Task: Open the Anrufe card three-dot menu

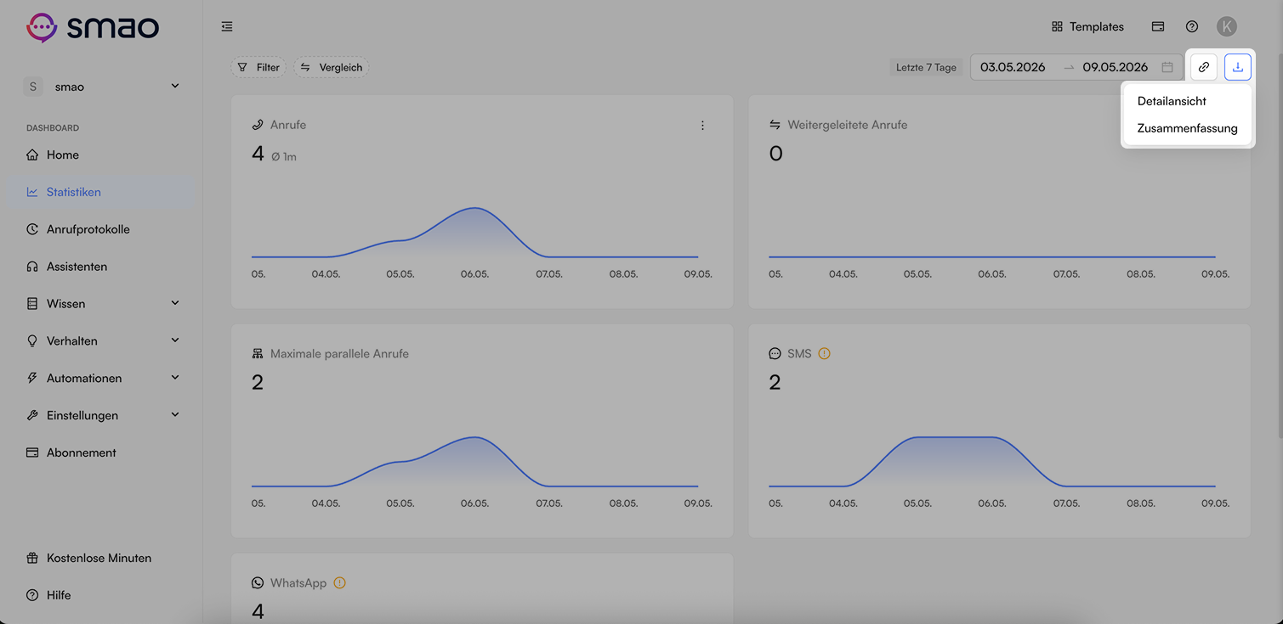Action: [702, 126]
